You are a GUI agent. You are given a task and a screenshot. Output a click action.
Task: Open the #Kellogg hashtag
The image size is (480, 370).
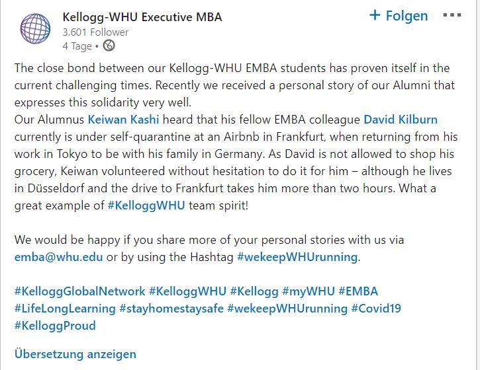coord(254,291)
